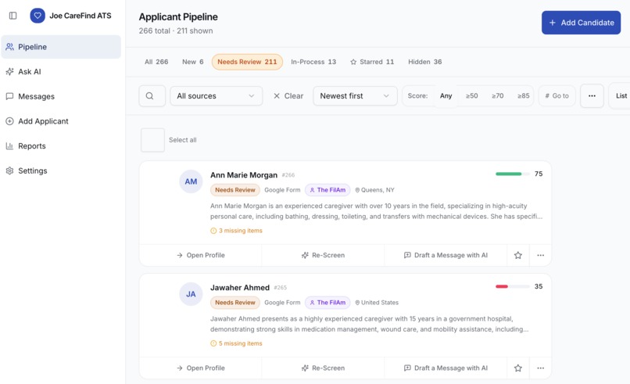This screenshot has height=384, width=630.
Task: Filter by score ≥70
Action: tap(497, 96)
